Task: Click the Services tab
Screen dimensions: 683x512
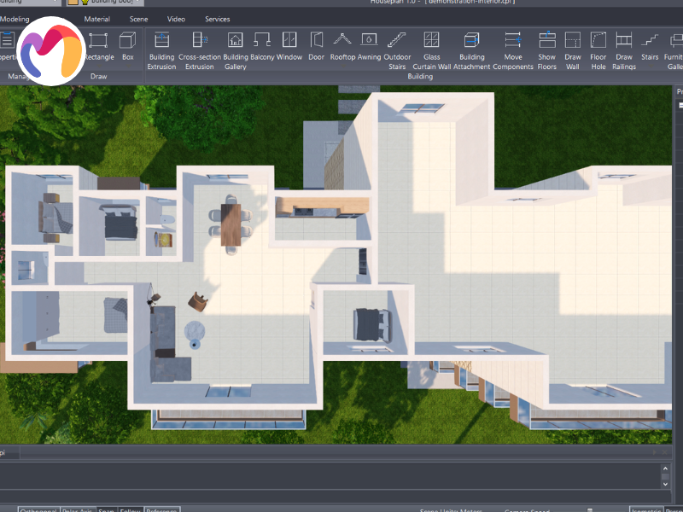Action: [x=217, y=19]
